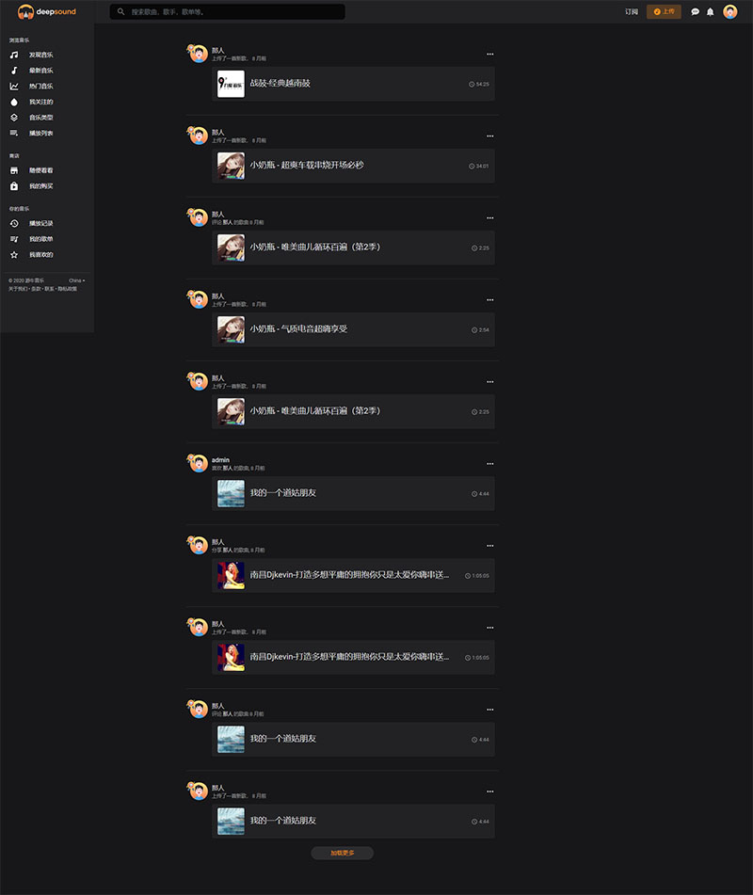This screenshot has width=753, height=895.
Task: Open notifications bell
Action: click(x=711, y=11)
